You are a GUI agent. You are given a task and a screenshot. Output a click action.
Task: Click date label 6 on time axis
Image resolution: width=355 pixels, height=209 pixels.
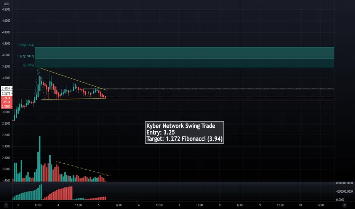[x=139, y=205]
